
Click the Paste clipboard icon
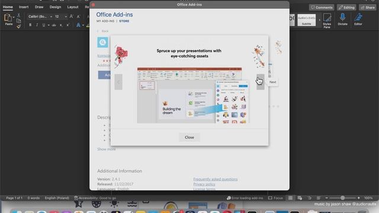pyautogui.click(x=8, y=18)
